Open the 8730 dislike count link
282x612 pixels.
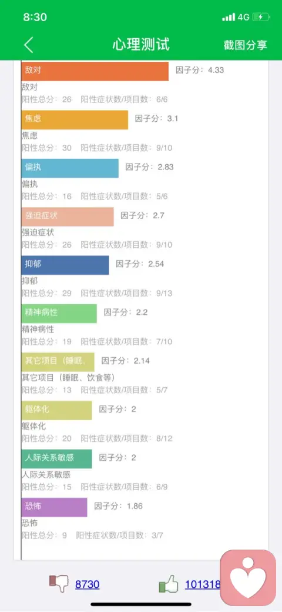pos(88,584)
